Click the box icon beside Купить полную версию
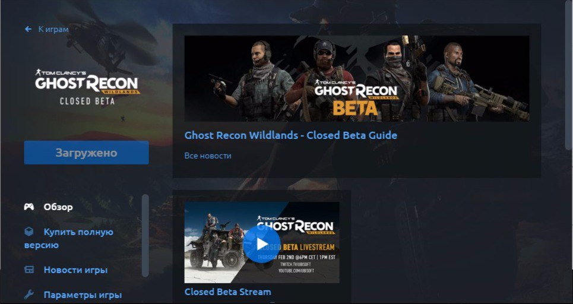The width and height of the screenshot is (573, 304). point(29,232)
